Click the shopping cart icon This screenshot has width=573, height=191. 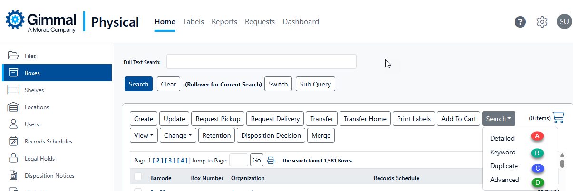(x=558, y=118)
